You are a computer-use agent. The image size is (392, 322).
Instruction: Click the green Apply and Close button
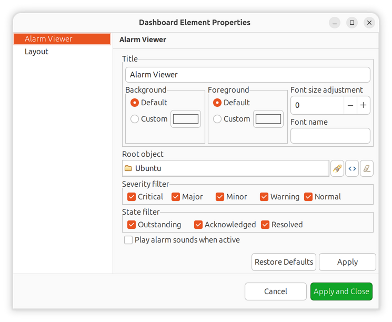(341, 291)
